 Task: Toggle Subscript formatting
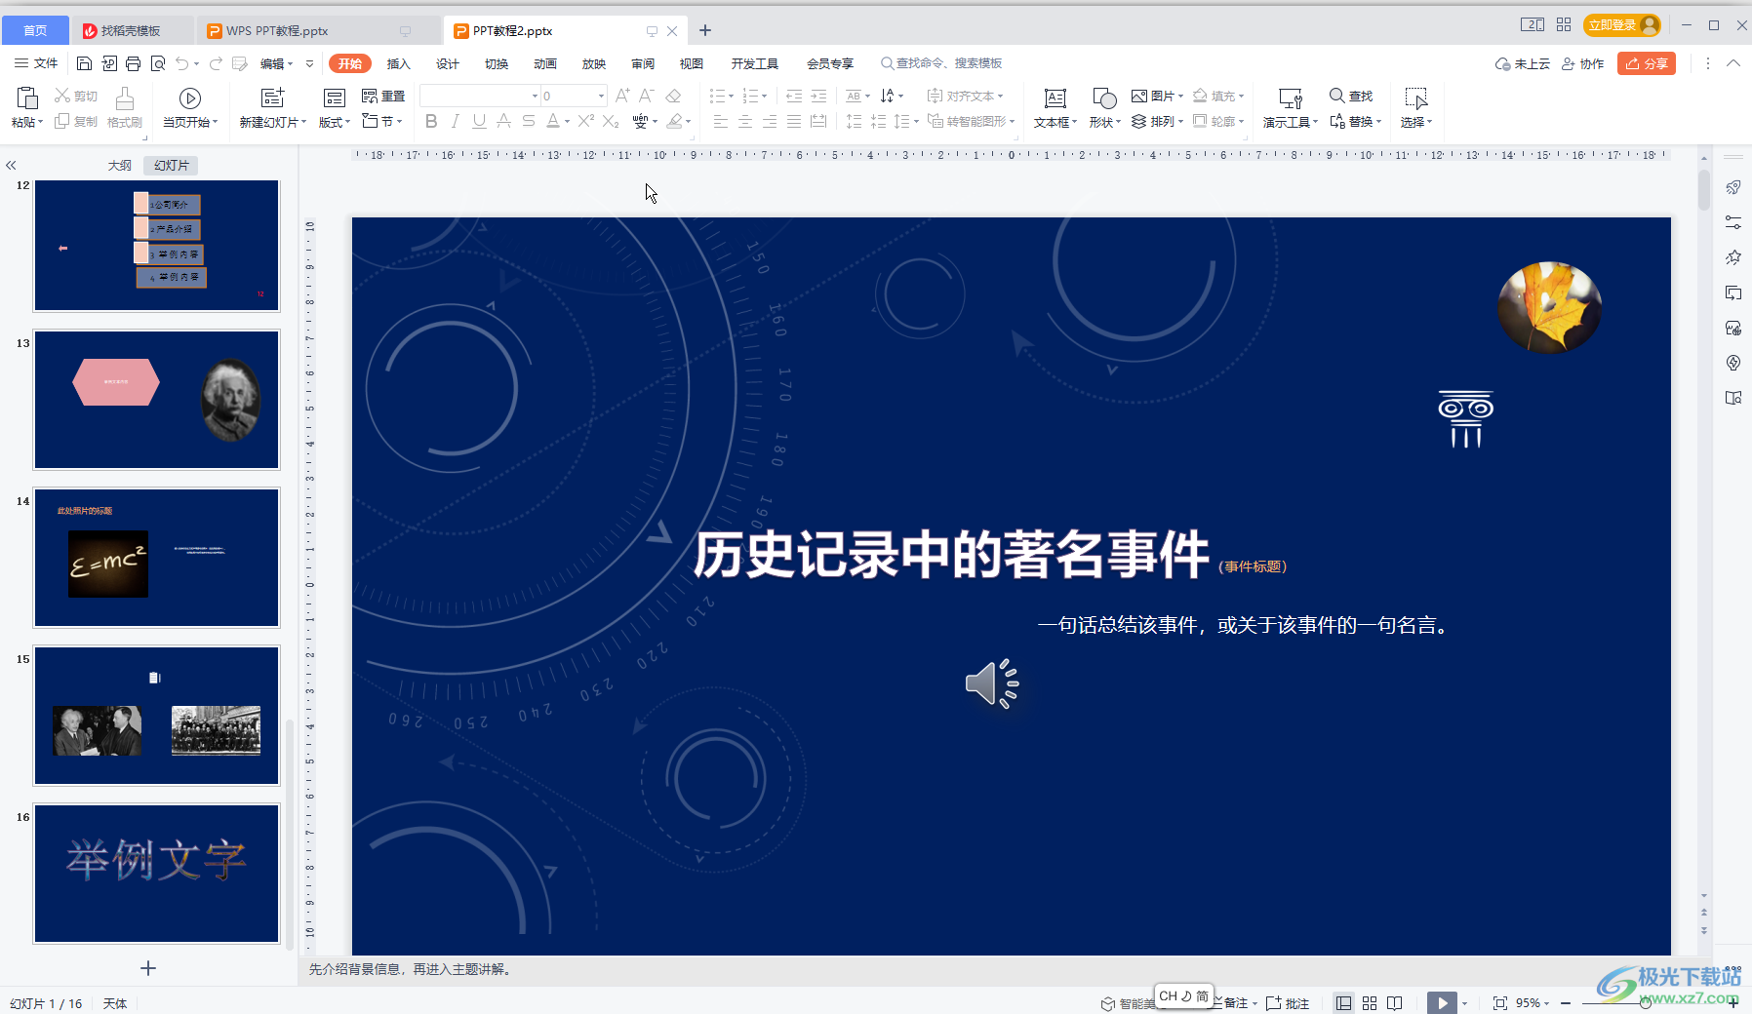pos(611,121)
